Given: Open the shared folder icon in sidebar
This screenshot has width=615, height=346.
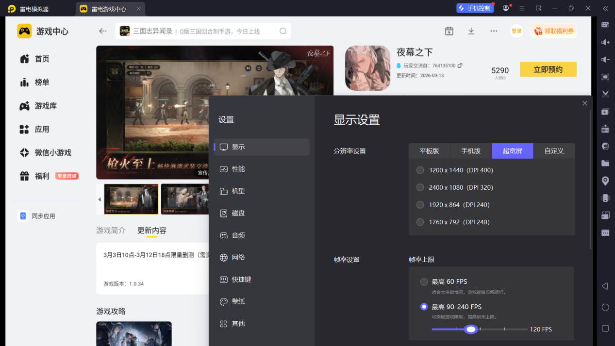Looking at the screenshot, I should (x=605, y=164).
